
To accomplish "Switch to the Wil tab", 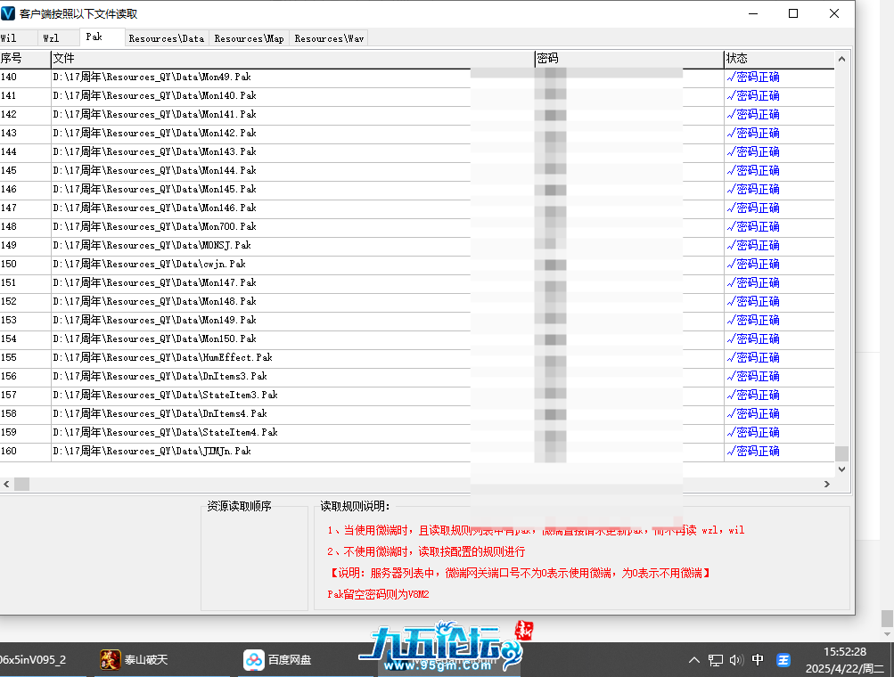I will tap(9, 38).
